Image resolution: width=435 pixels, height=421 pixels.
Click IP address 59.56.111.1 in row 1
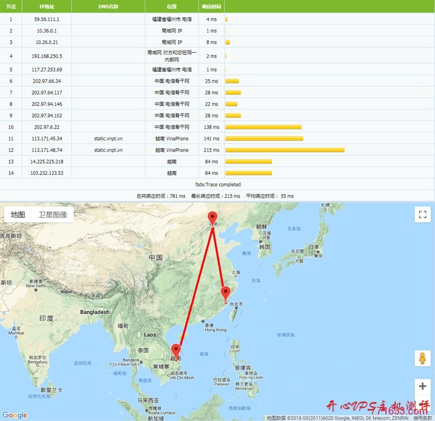coord(47,19)
